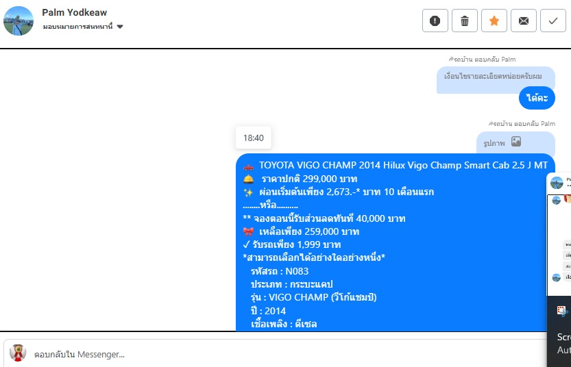Delete conversation with trash icon
The image size is (571, 367).
(x=465, y=21)
